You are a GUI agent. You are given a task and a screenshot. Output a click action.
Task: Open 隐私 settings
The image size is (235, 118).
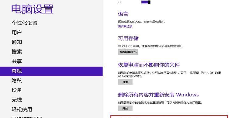[17, 81]
